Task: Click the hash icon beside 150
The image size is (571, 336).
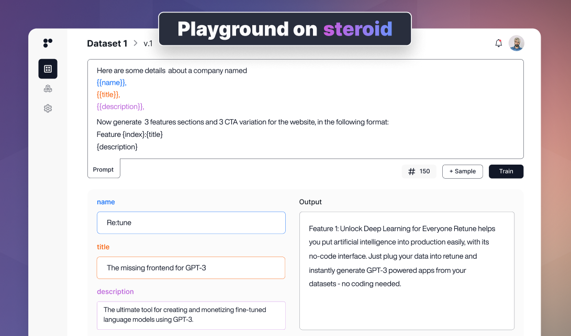Action: click(411, 171)
